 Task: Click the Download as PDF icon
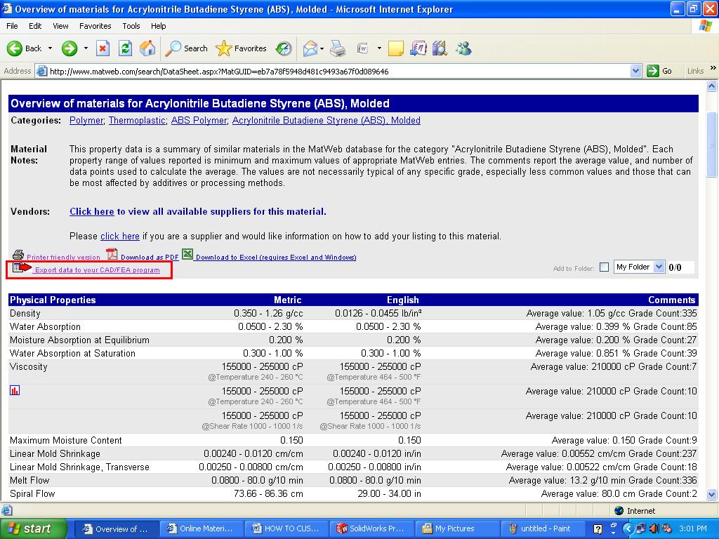[111, 255]
